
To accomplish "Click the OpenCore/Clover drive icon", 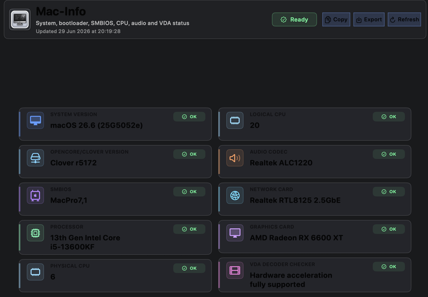I will pyautogui.click(x=35, y=158).
